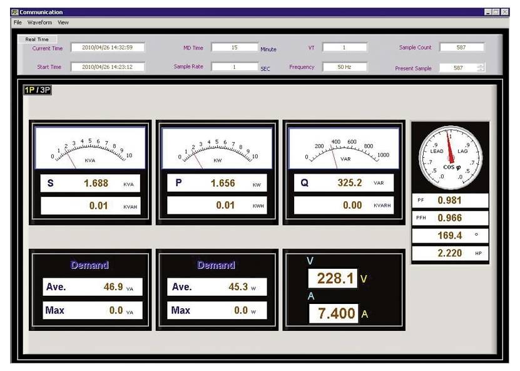
Task: Select the 2.220 HP reading
Action: tap(450, 253)
